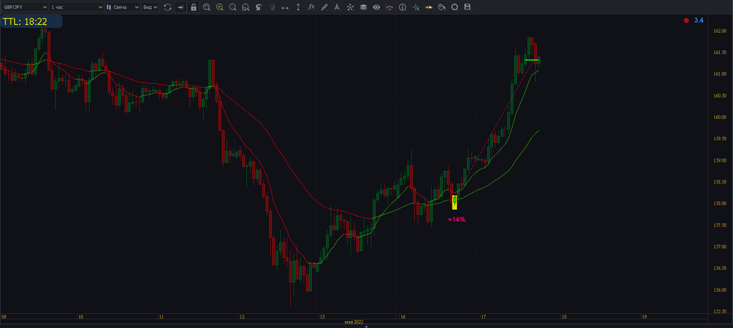Click the red-yellow-green indicator icon
The image size is (733, 328).
[x=428, y=7]
